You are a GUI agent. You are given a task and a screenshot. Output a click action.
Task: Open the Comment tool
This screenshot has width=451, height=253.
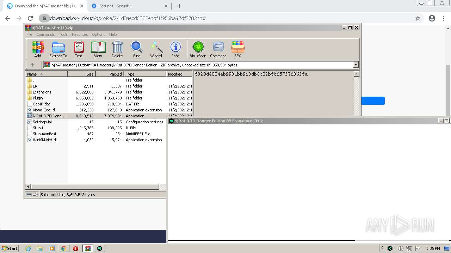218,49
